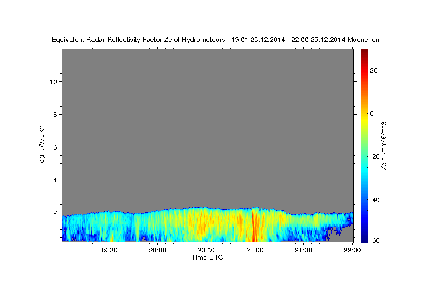Click the 21:30 time tick label

(303, 250)
